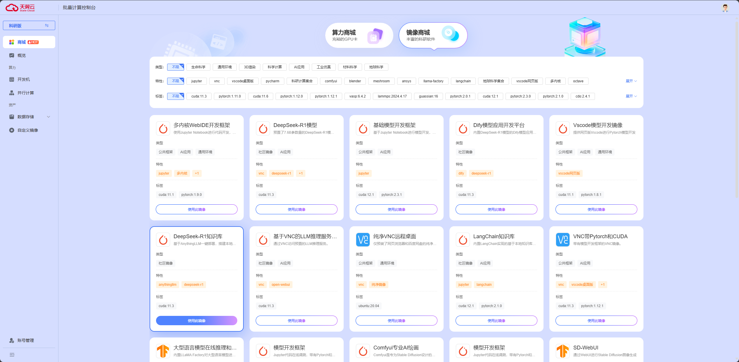
Task: Click the DeepSeek-R1知识库 card icon
Action: (163, 240)
